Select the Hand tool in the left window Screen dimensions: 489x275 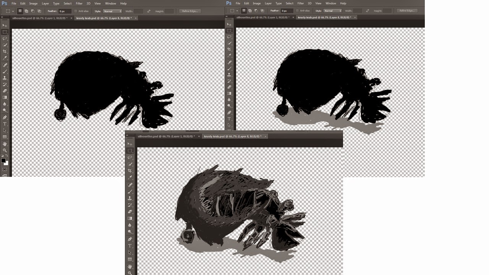coord(5,144)
